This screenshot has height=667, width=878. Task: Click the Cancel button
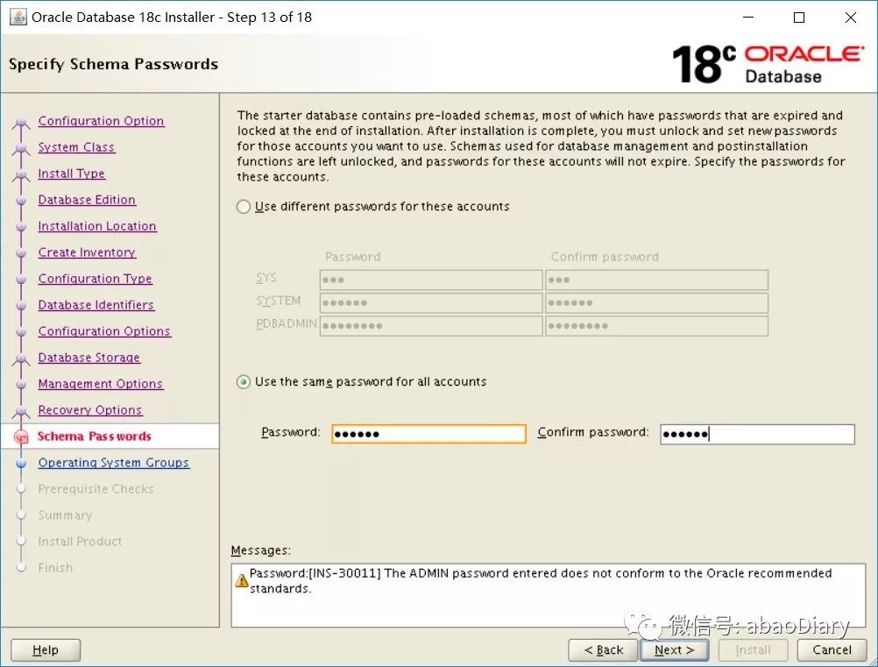[832, 650]
